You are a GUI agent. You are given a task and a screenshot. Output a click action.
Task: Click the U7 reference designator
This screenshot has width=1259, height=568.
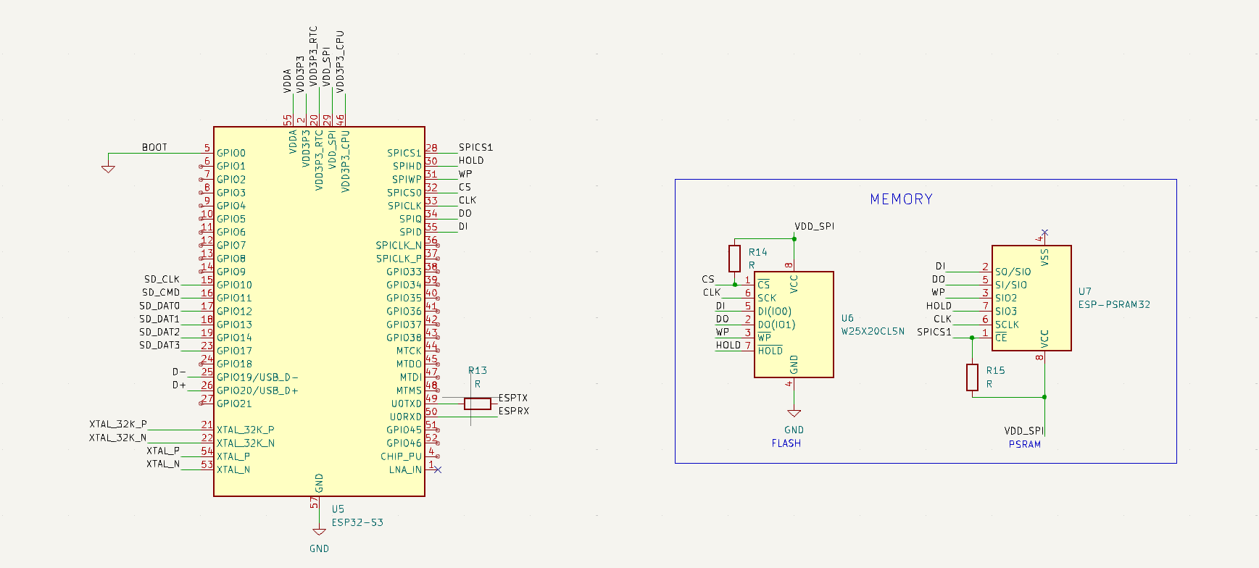pos(1084,291)
